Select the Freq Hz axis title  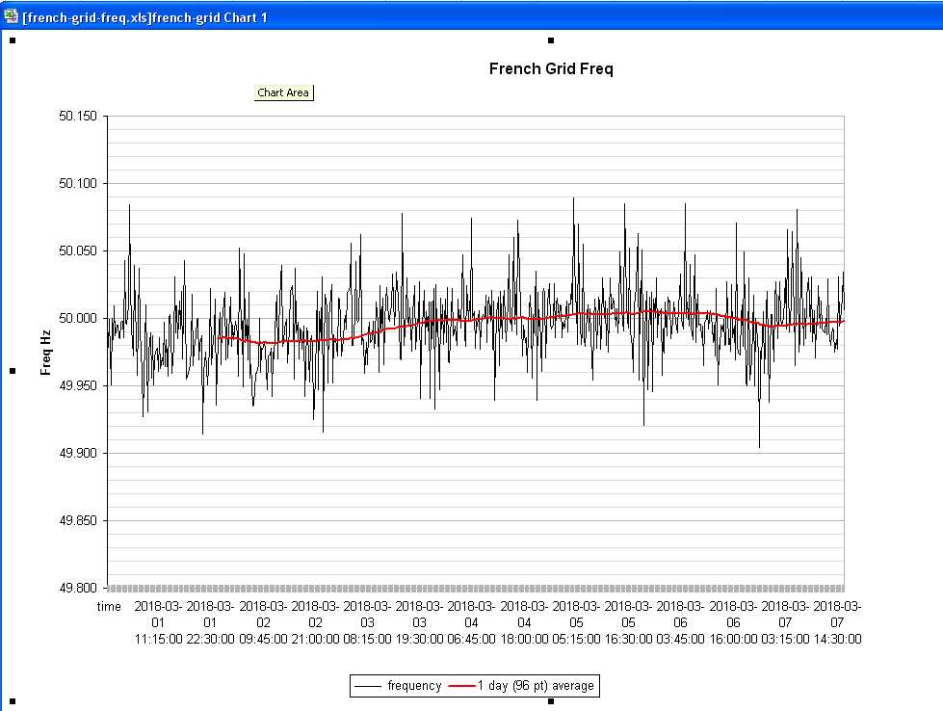45,352
